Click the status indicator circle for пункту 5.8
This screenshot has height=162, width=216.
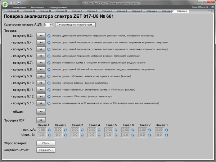(x=49, y=69)
